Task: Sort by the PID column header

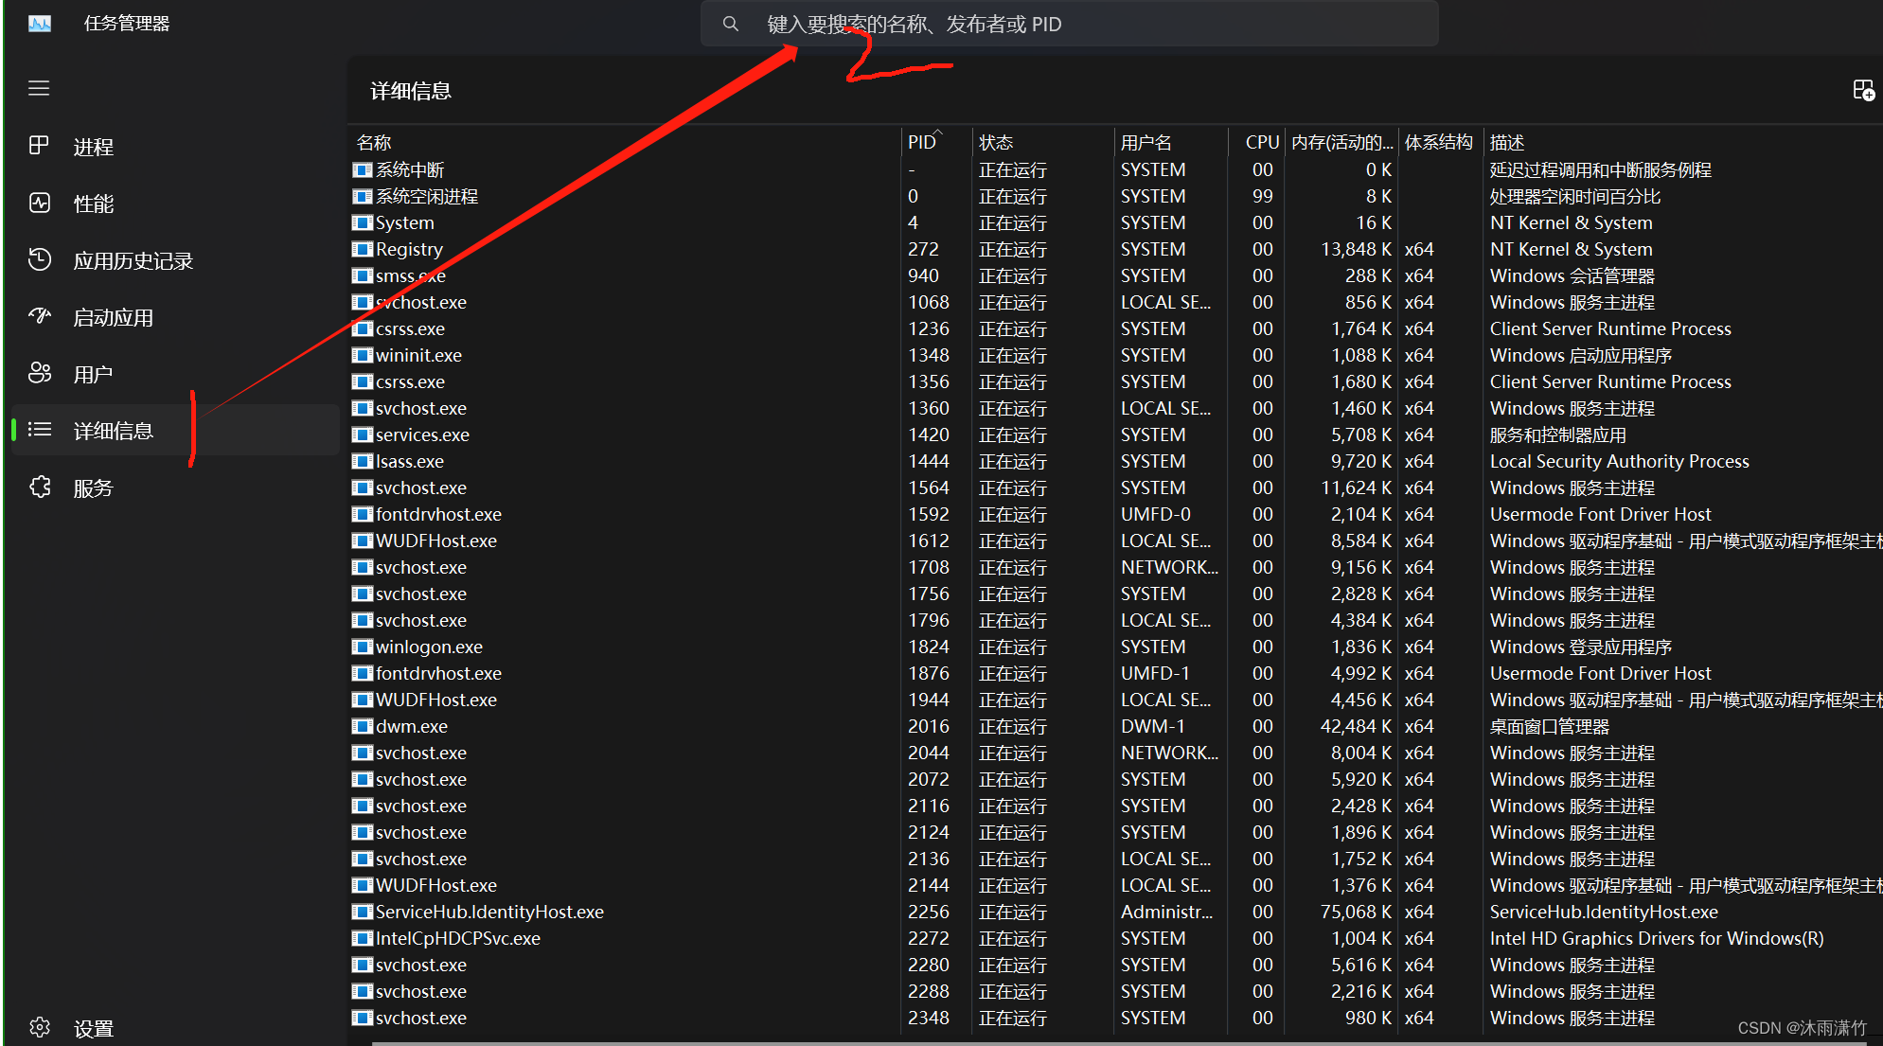Action: click(x=936, y=142)
